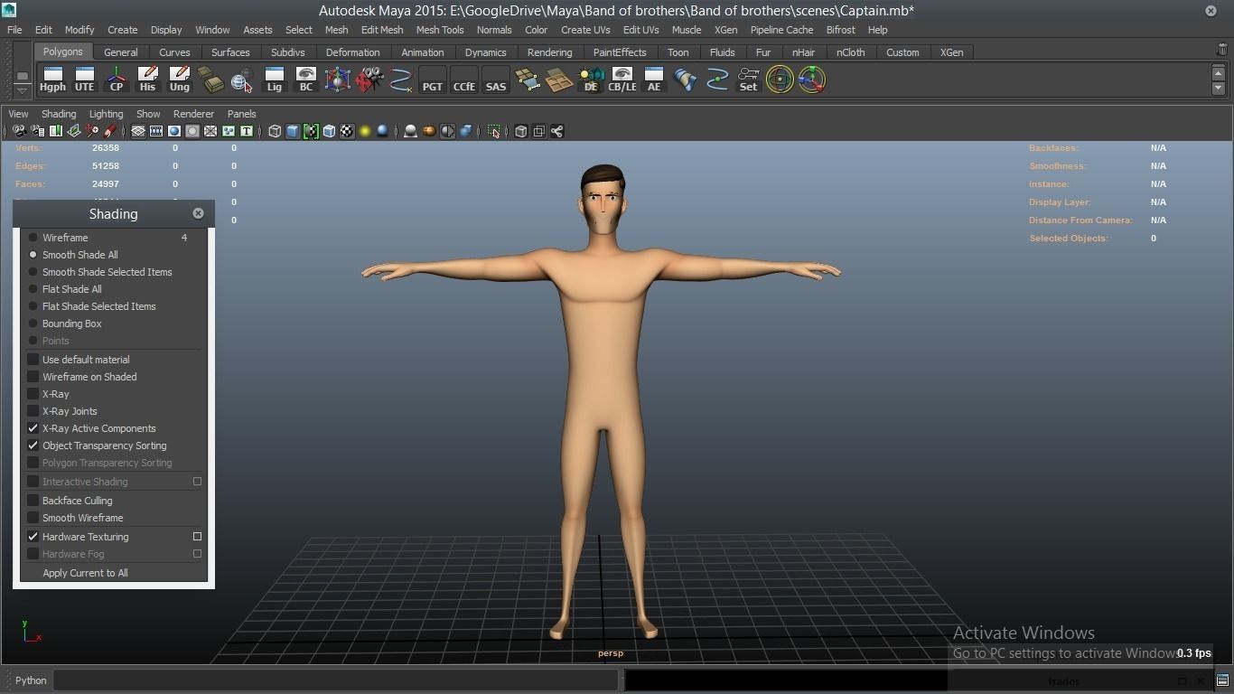Switch to the Animation shelf tab
This screenshot has width=1234, height=694.
[x=422, y=52]
